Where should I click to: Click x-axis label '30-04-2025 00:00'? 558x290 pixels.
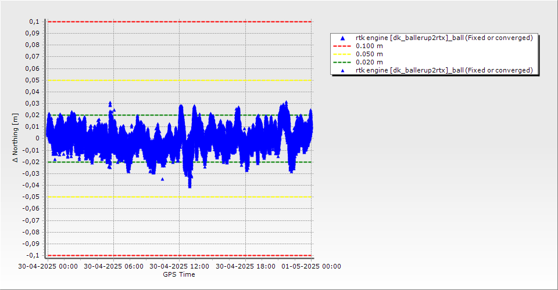click(48, 266)
